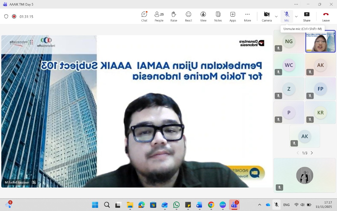This screenshot has width=337, height=211.
Task: Select the presenter video thumbnail
Action: click(x=320, y=41)
